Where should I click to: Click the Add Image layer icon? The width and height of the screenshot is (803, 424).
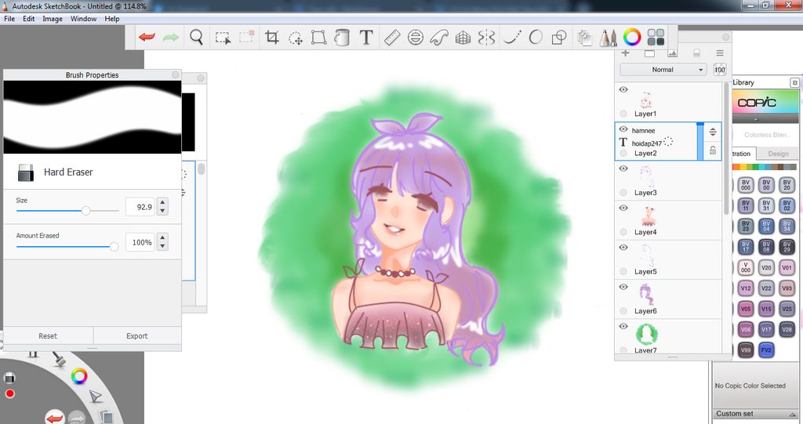[672, 53]
